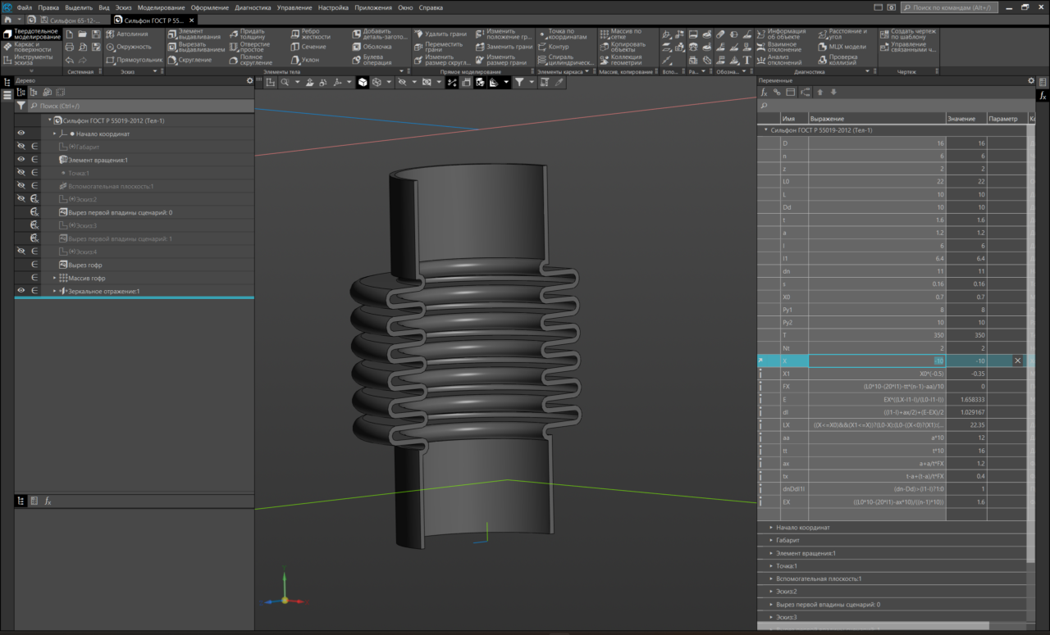
Task: Choose the Окружность circle tool
Action: click(x=127, y=48)
